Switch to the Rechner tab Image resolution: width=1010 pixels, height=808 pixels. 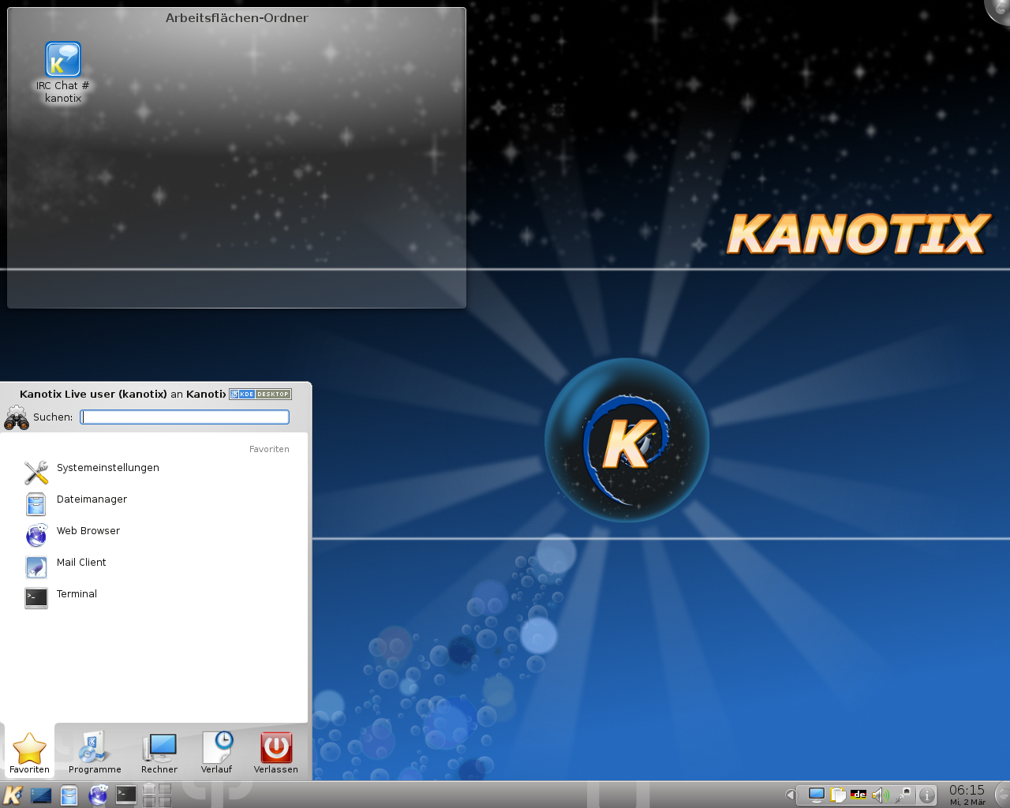[x=159, y=752]
